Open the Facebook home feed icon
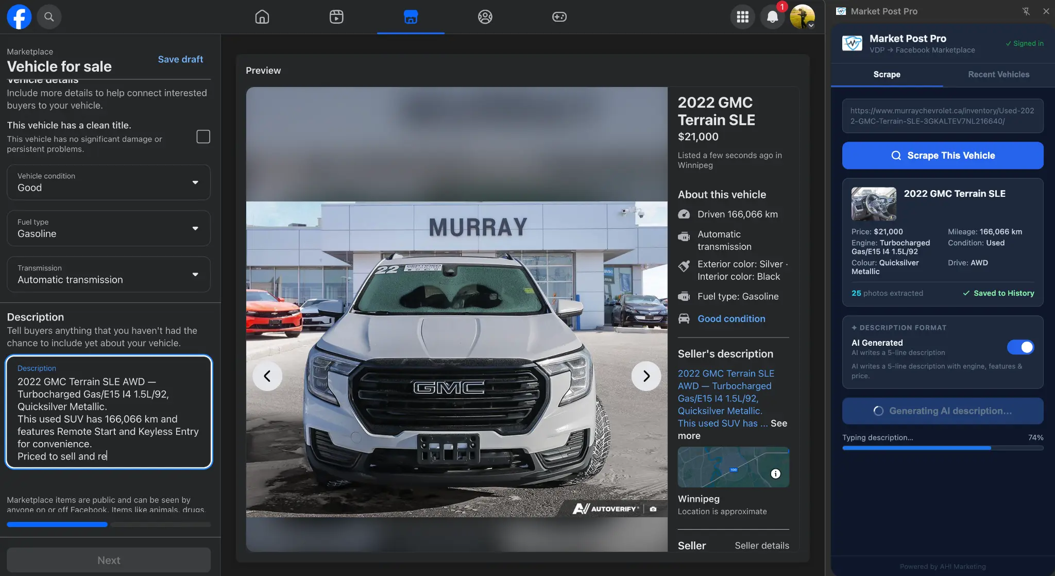This screenshot has width=1055, height=576. click(262, 16)
